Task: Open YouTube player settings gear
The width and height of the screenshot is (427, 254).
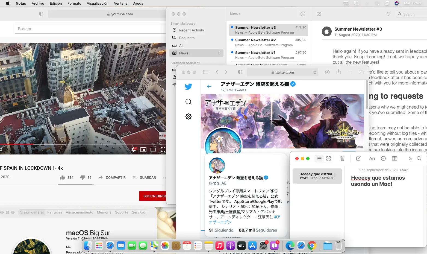Action: click(134, 150)
